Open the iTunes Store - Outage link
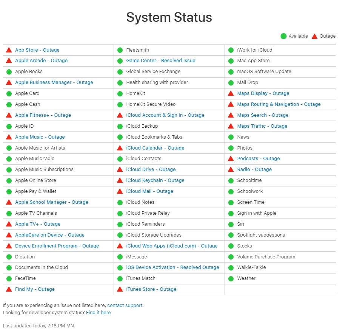Screen dimensions: 340x330 [151, 289]
